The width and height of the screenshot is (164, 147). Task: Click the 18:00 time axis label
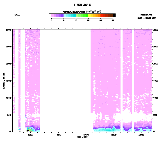click(x=114, y=135)
